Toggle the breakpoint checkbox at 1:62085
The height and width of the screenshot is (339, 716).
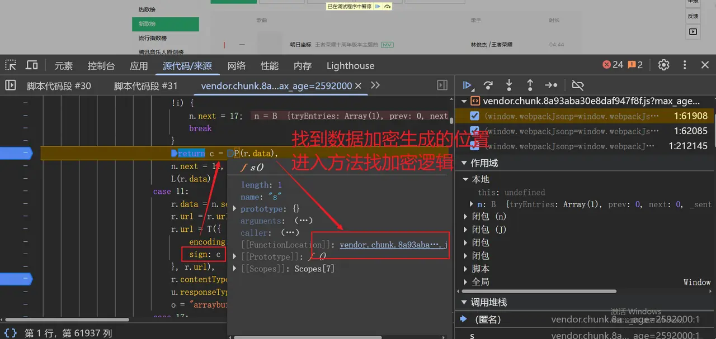click(x=474, y=131)
